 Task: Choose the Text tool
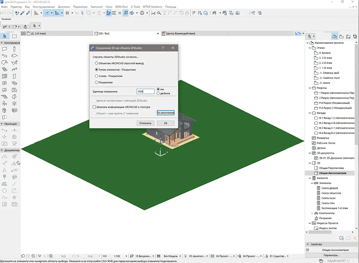(5, 170)
